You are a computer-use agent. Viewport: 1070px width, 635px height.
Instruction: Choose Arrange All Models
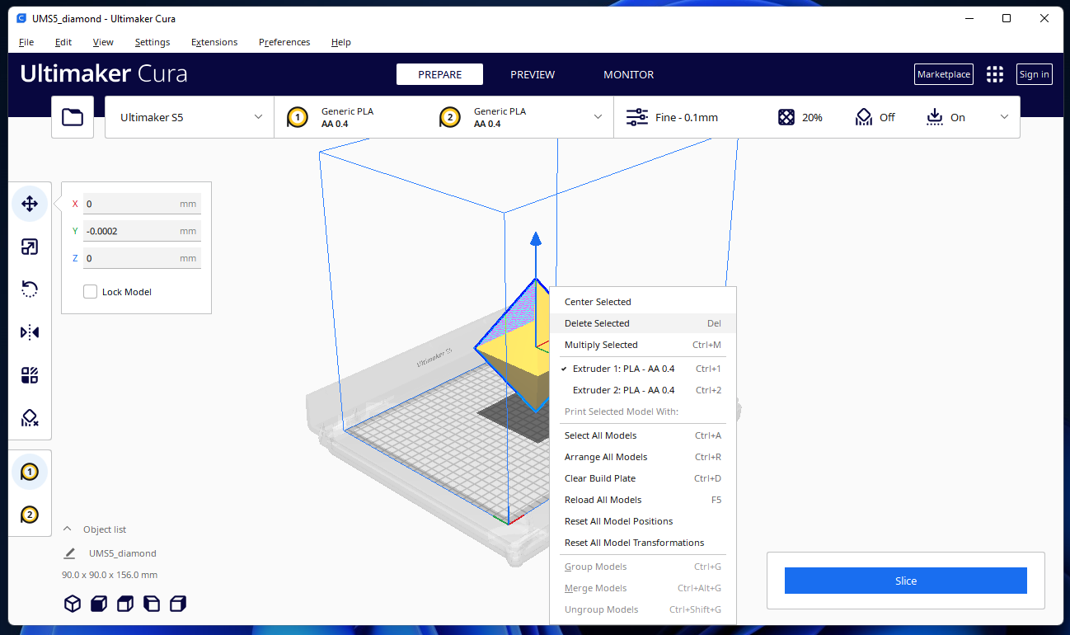[x=643, y=457]
